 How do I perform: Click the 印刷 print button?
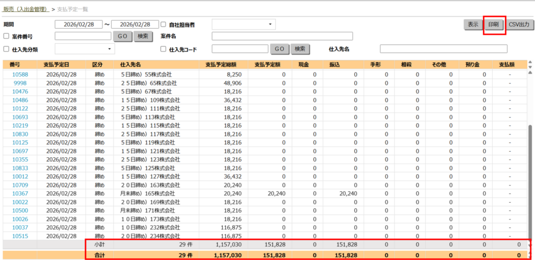pos(494,24)
